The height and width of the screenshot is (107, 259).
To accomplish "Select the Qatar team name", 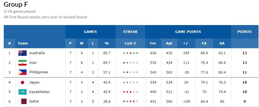I will pyautogui.click(x=34, y=101).
